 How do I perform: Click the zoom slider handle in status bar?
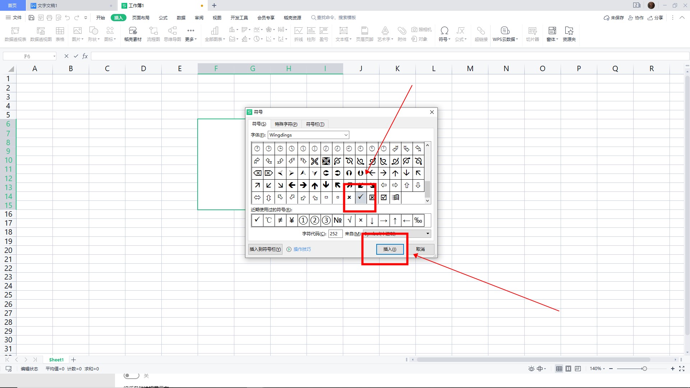644,369
